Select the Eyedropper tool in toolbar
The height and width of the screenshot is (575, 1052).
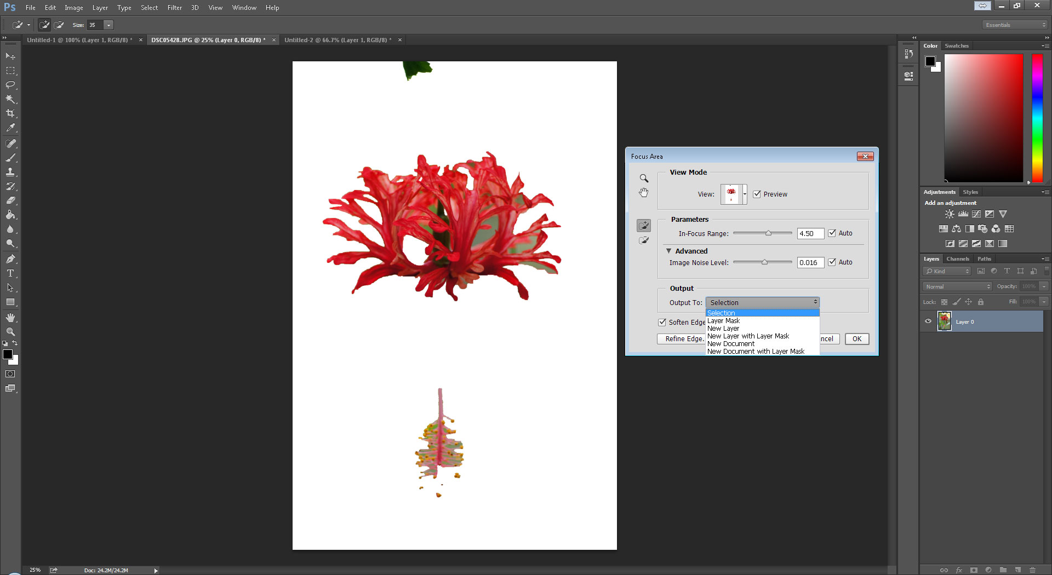click(10, 128)
